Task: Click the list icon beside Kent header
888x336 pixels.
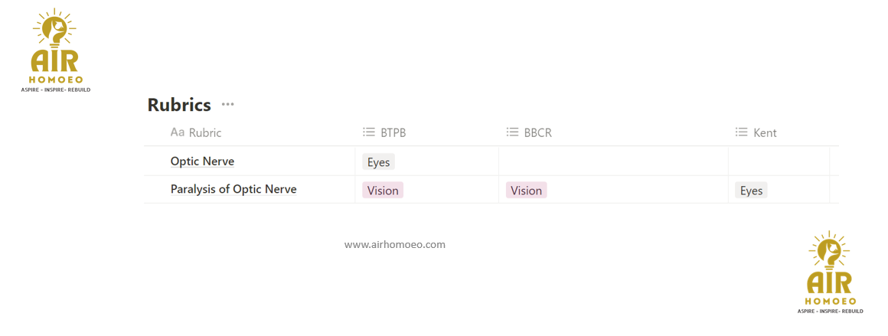Action: pos(741,132)
